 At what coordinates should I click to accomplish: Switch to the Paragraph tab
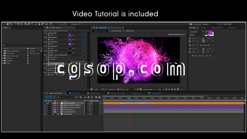click(x=232, y=28)
